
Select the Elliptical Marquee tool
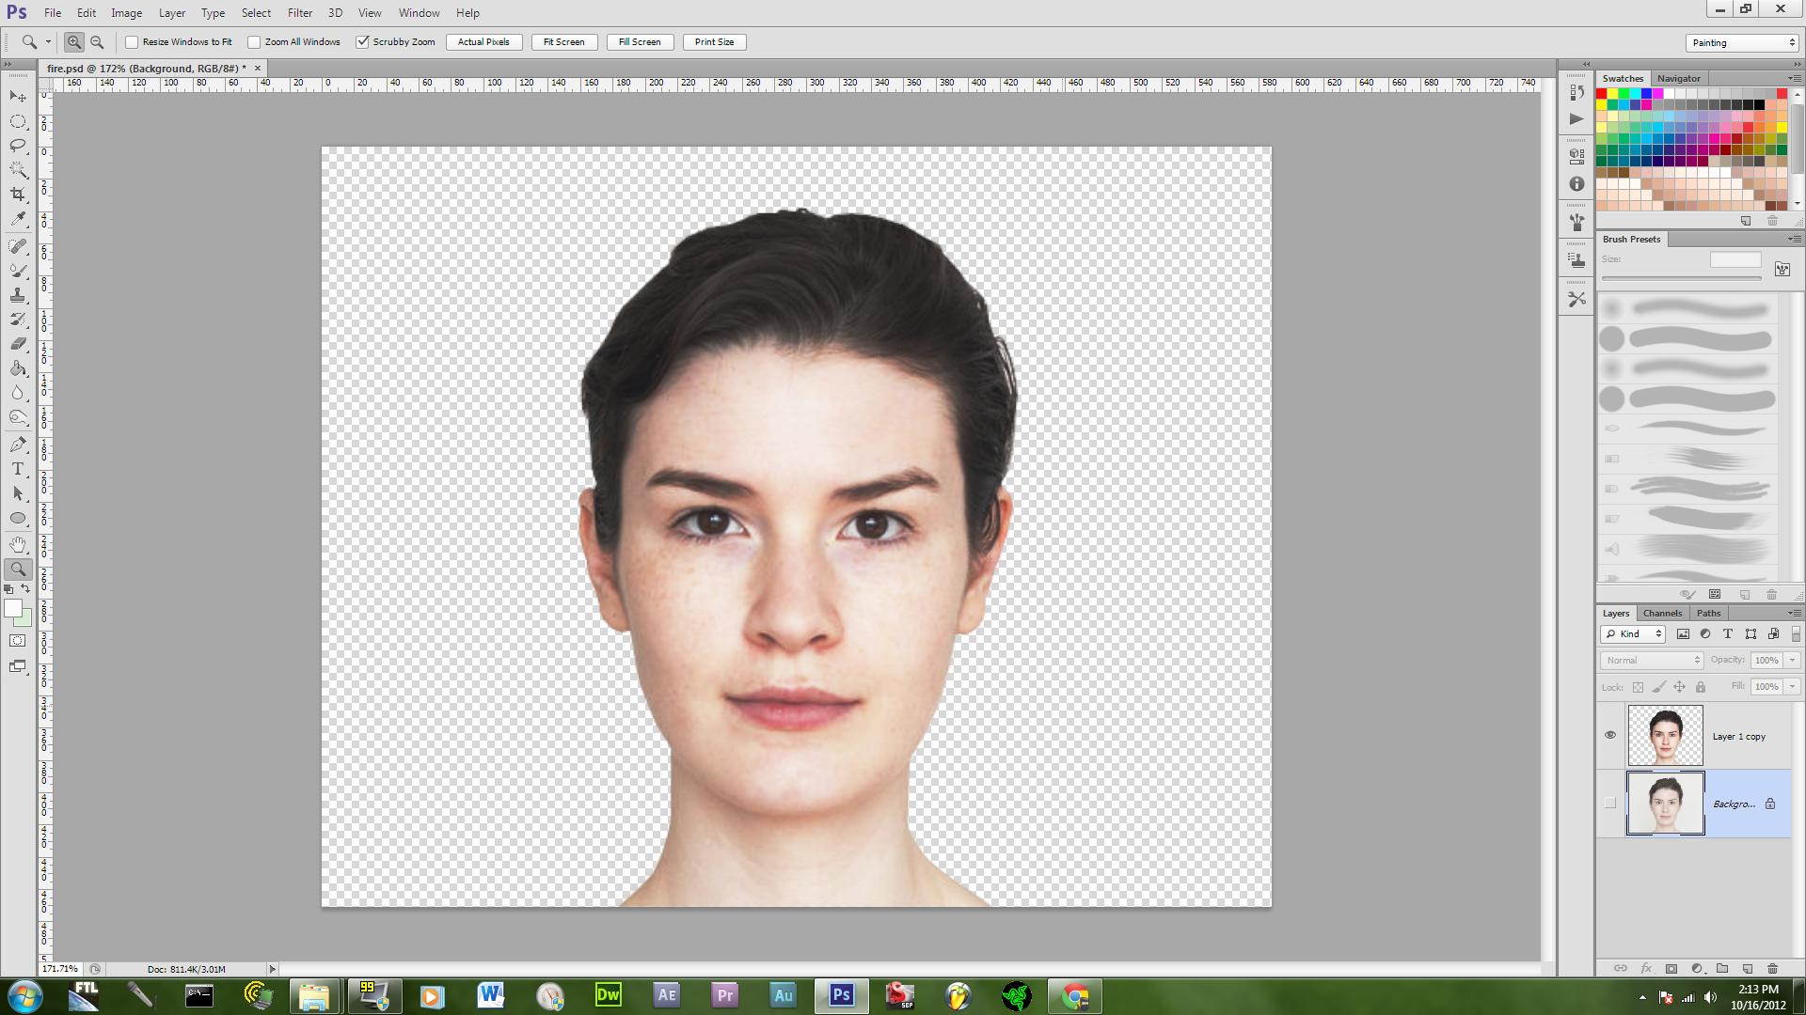tap(18, 121)
